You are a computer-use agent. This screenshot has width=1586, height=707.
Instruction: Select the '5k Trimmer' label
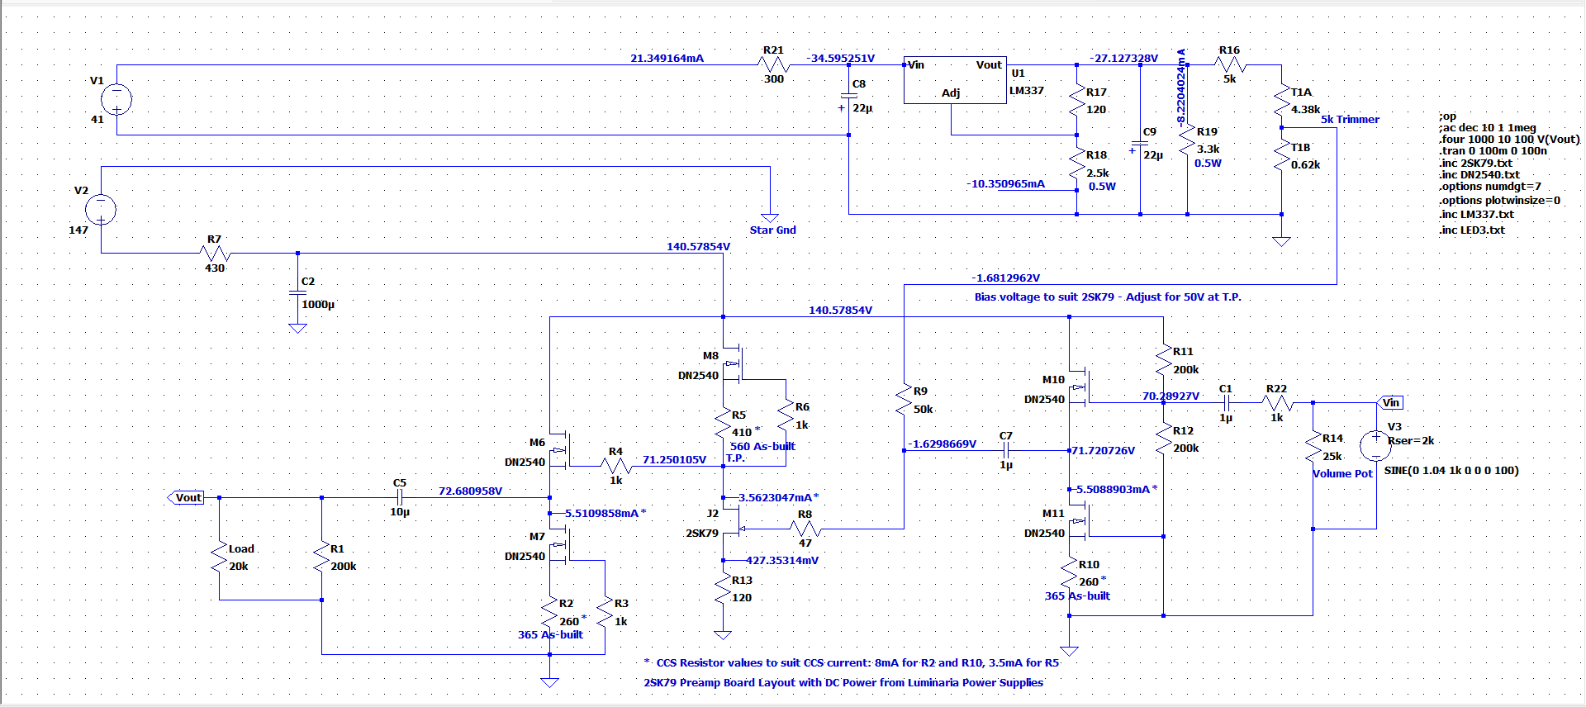1350,119
